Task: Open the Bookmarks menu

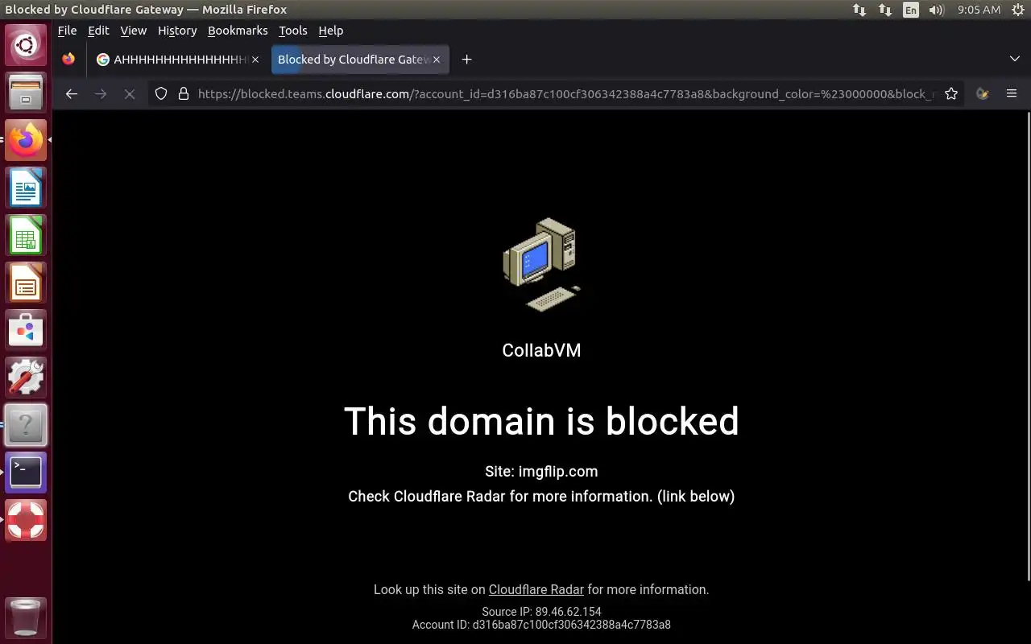Action: [238, 31]
